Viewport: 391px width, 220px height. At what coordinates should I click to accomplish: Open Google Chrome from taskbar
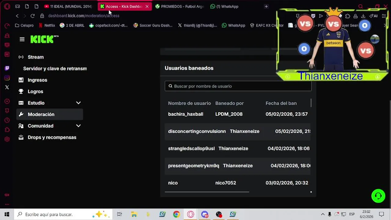pyautogui.click(x=176, y=214)
